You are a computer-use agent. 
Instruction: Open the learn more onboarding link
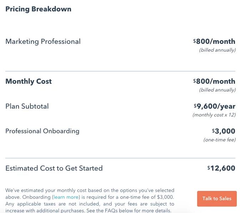(66, 197)
